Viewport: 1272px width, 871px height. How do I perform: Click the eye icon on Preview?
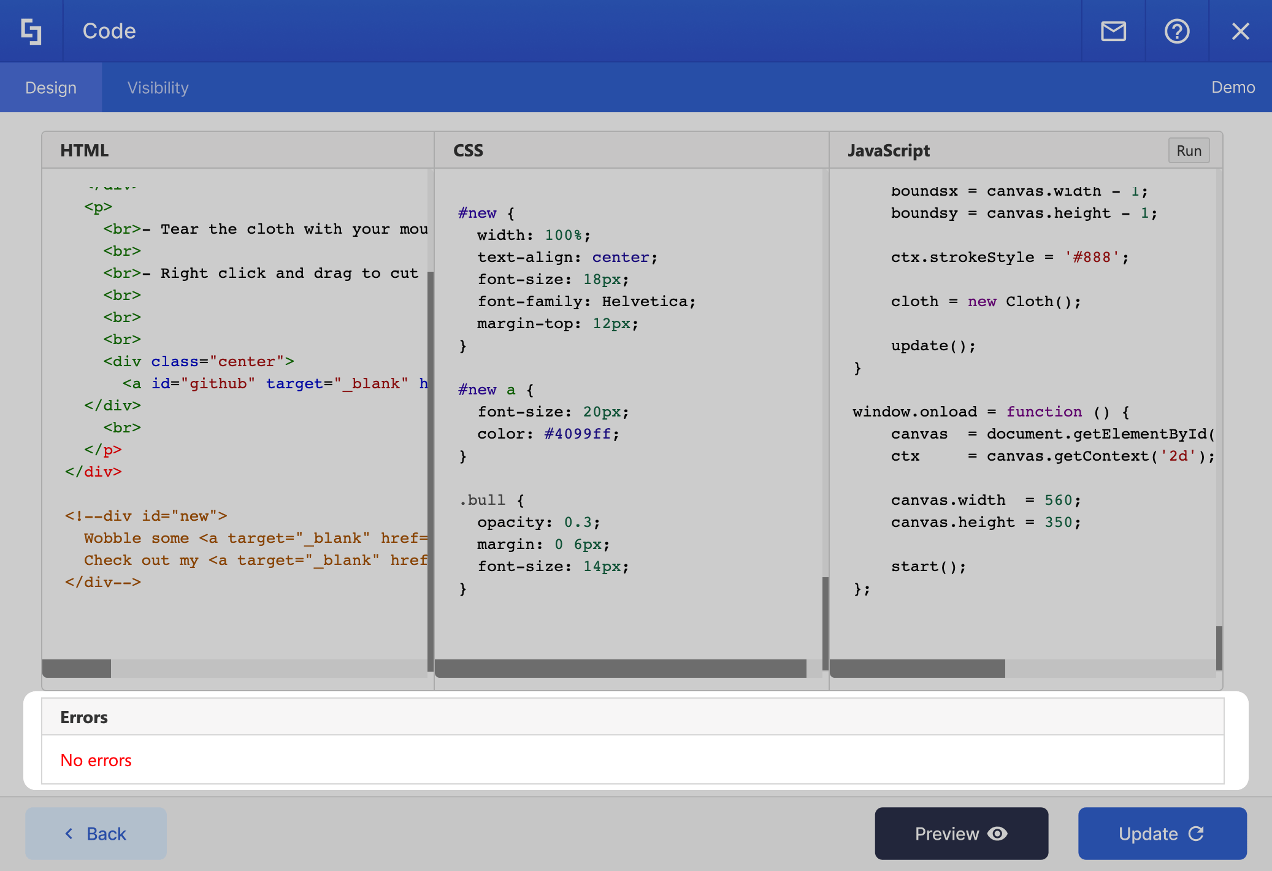(x=998, y=834)
